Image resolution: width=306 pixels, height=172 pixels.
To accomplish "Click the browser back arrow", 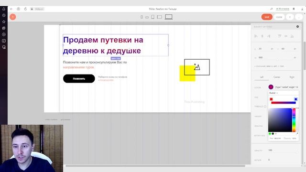I will click(11, 9).
